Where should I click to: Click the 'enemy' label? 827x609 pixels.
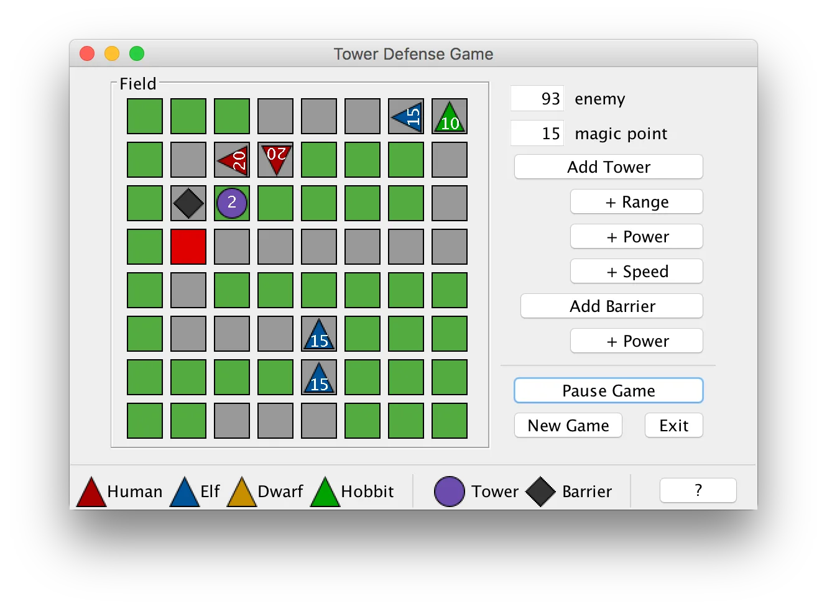[x=600, y=99]
